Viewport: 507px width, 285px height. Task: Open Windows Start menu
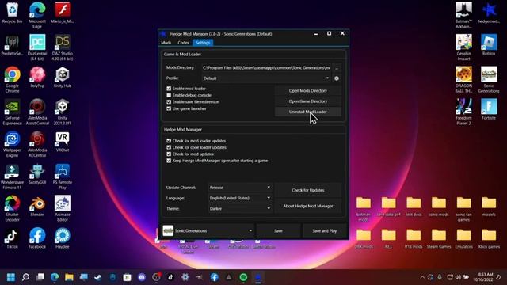click(x=11, y=277)
